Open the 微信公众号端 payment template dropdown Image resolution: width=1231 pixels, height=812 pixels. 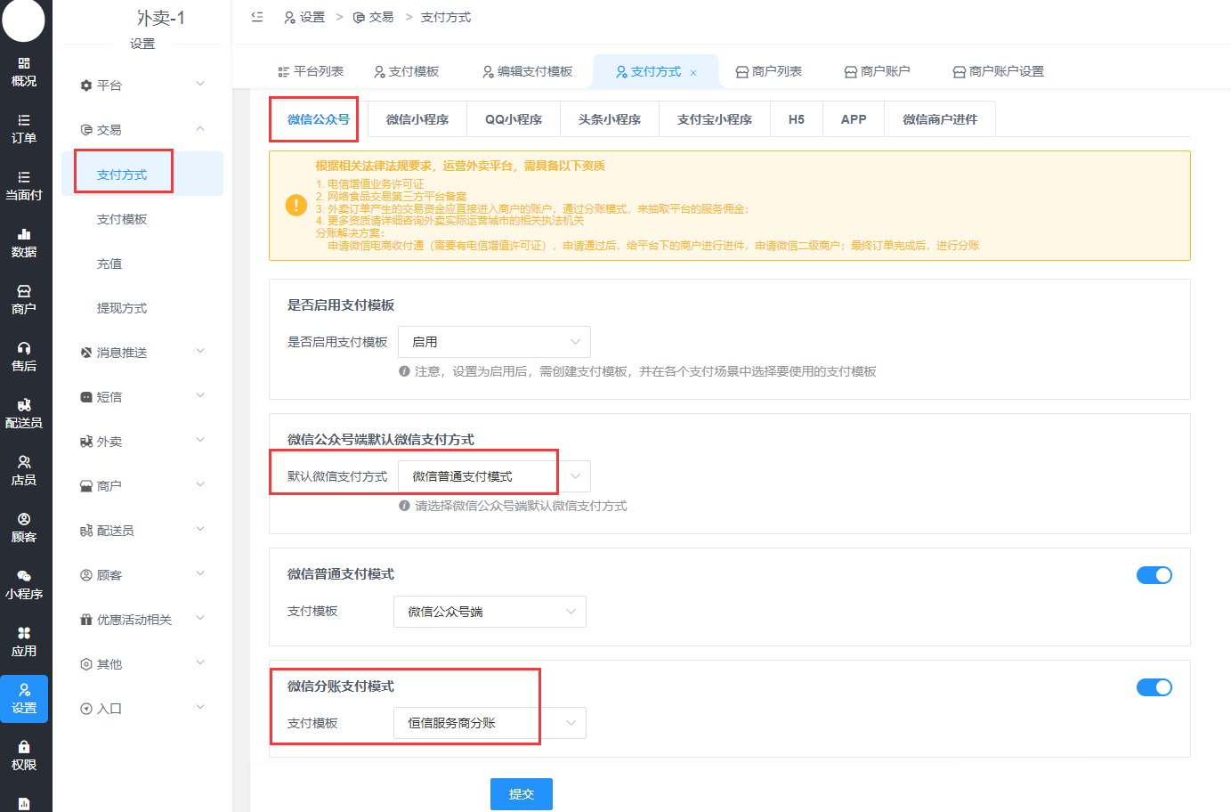(x=490, y=612)
